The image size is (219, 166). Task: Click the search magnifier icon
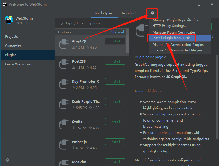[61, 23]
